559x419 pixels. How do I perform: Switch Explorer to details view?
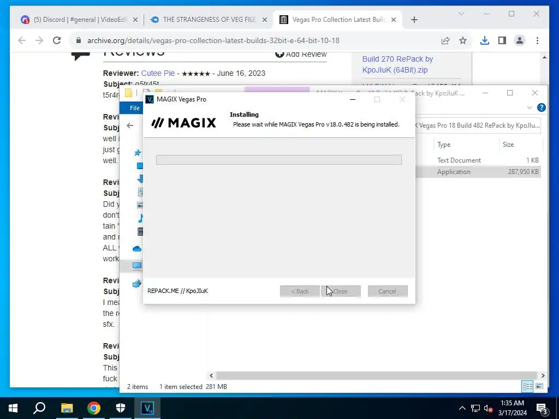click(x=527, y=387)
